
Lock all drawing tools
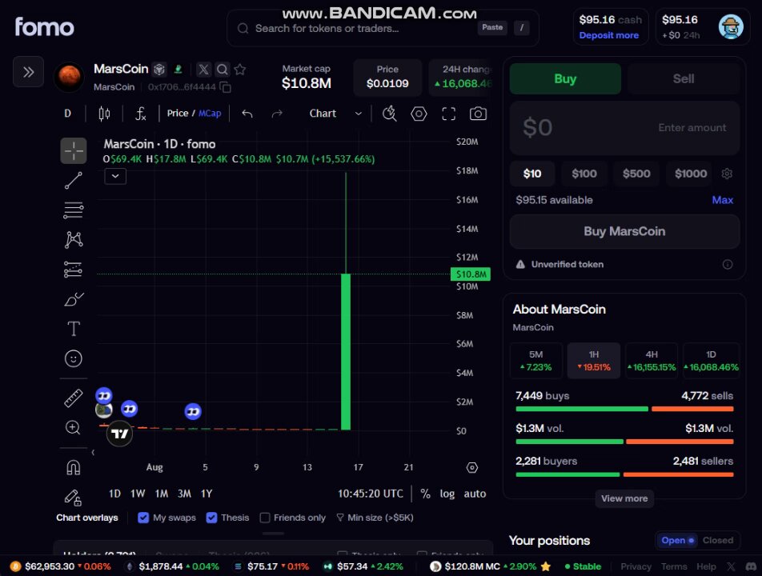pos(73,498)
